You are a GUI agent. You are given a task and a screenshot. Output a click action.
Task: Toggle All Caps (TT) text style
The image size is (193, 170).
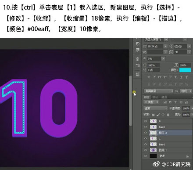[159, 77]
